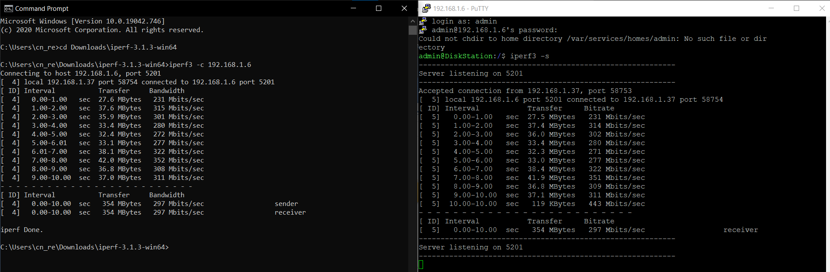830x272 pixels.
Task: Click the '119 KBytes' transfer value in PuTTY
Action: pyautogui.click(x=554, y=204)
